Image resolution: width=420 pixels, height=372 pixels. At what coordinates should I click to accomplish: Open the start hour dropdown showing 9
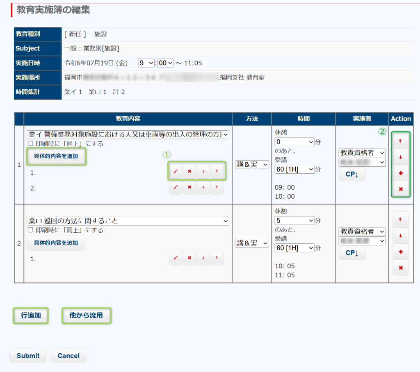point(146,63)
